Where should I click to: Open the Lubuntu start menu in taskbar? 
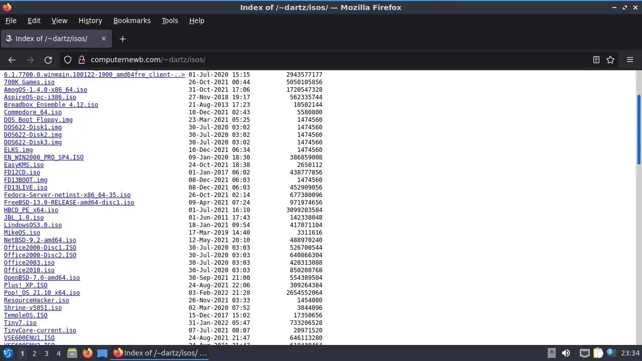click(8, 353)
